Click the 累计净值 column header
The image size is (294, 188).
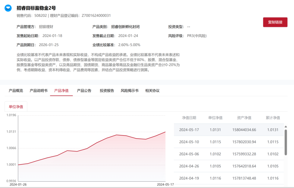point(273,118)
